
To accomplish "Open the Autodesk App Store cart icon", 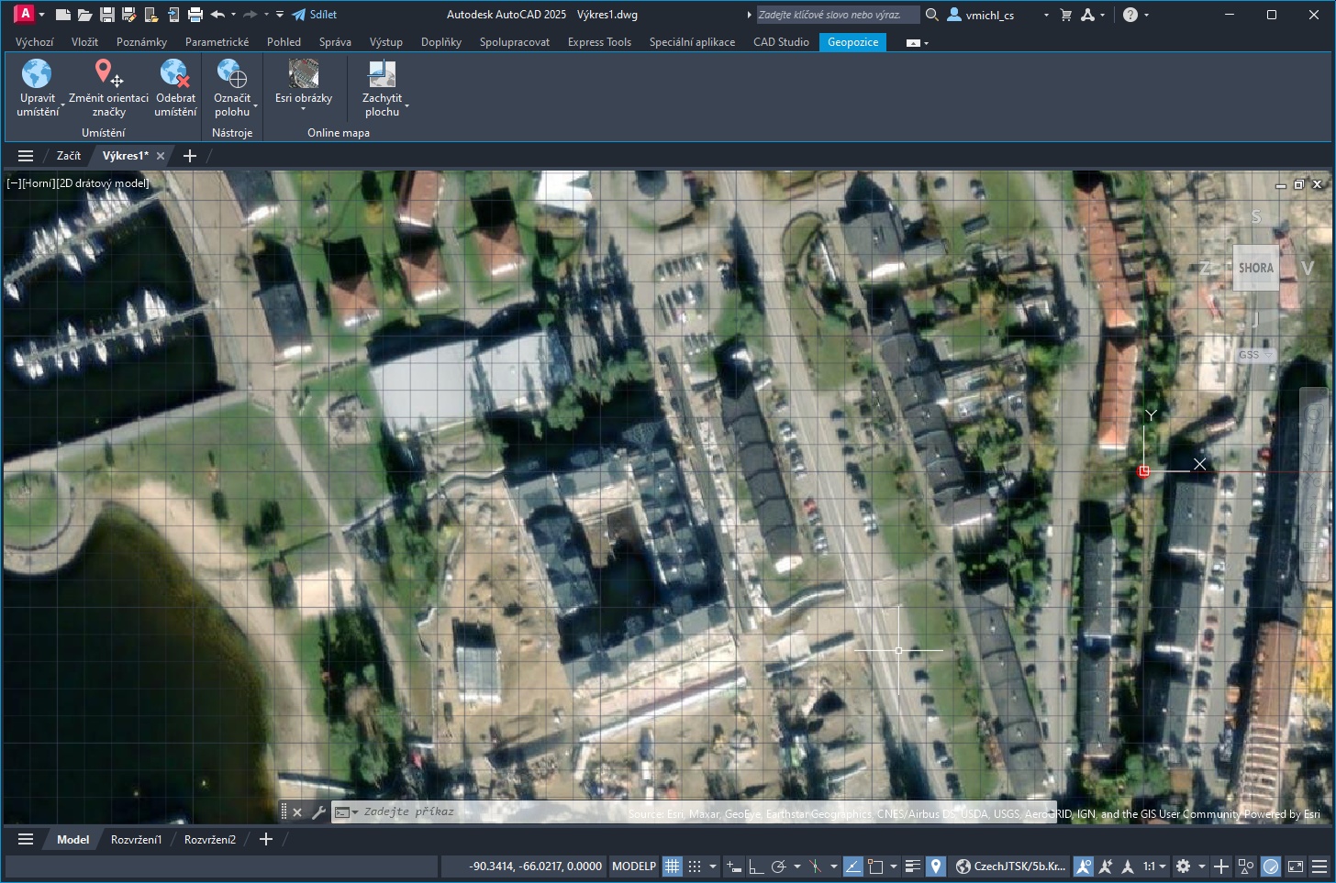I will coord(1065,15).
